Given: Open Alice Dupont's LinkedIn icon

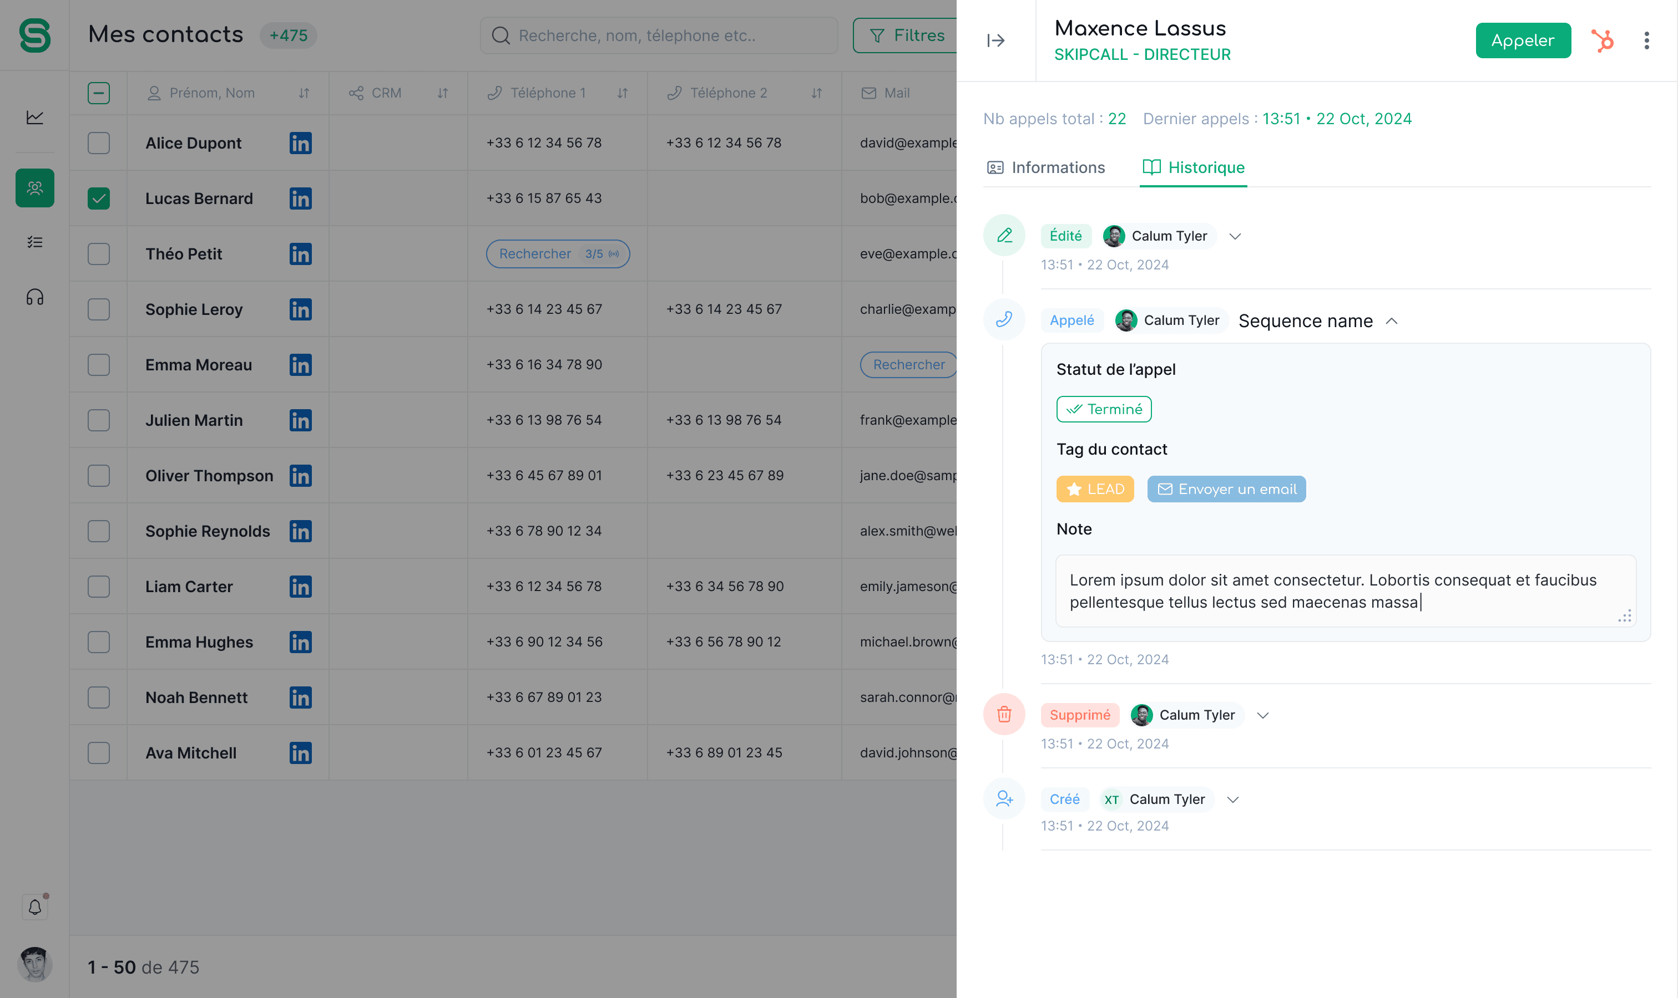Looking at the screenshot, I should pyautogui.click(x=300, y=143).
